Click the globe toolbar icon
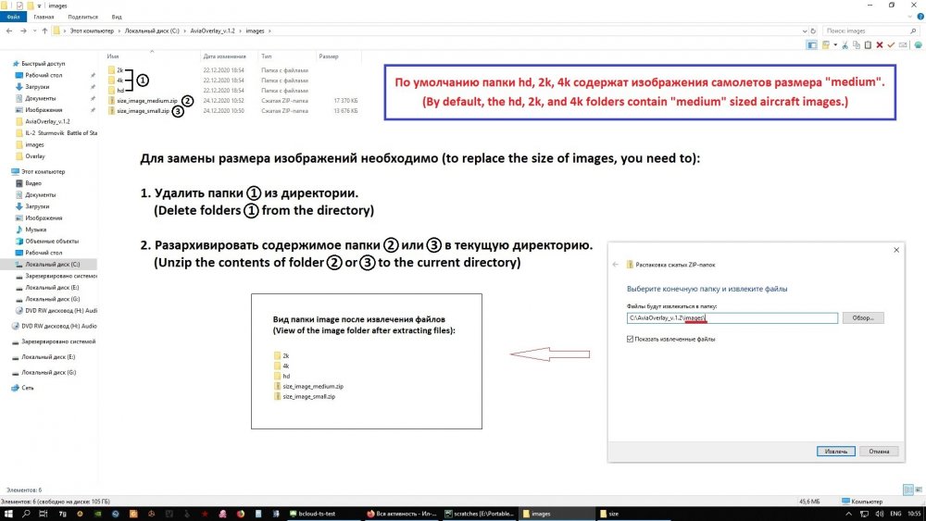 coord(919,44)
